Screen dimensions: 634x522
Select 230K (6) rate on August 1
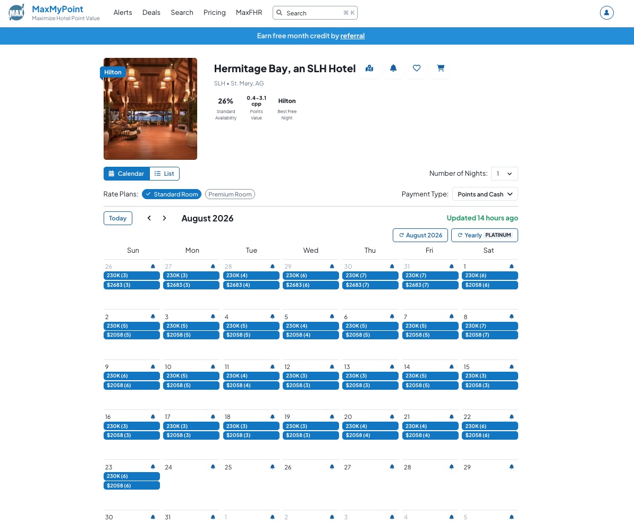pos(489,276)
